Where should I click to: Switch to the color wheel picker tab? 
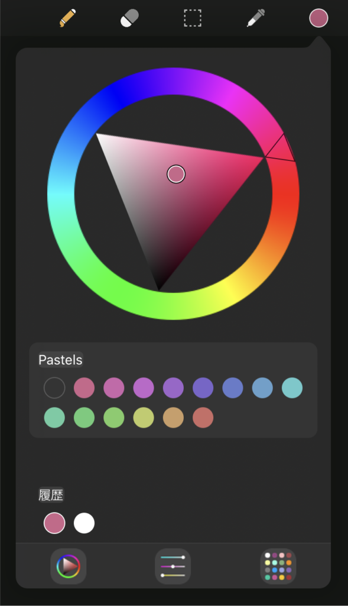(x=69, y=566)
